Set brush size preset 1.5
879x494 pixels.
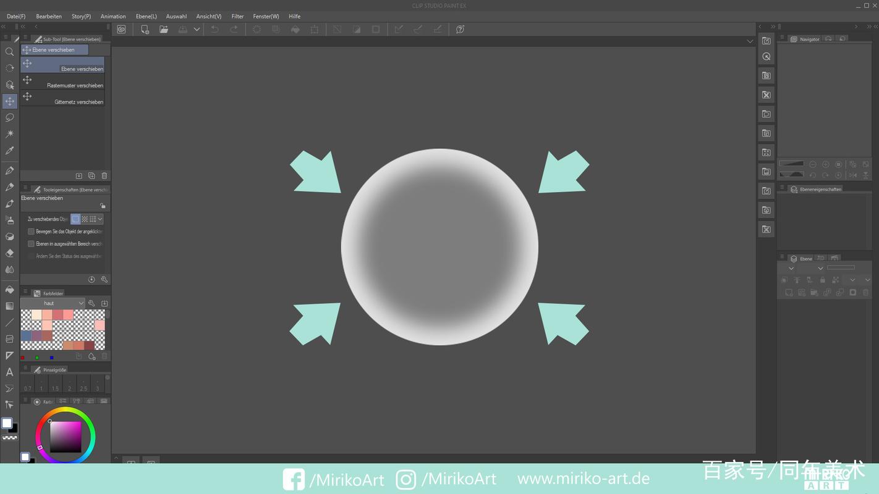pyautogui.click(x=56, y=383)
